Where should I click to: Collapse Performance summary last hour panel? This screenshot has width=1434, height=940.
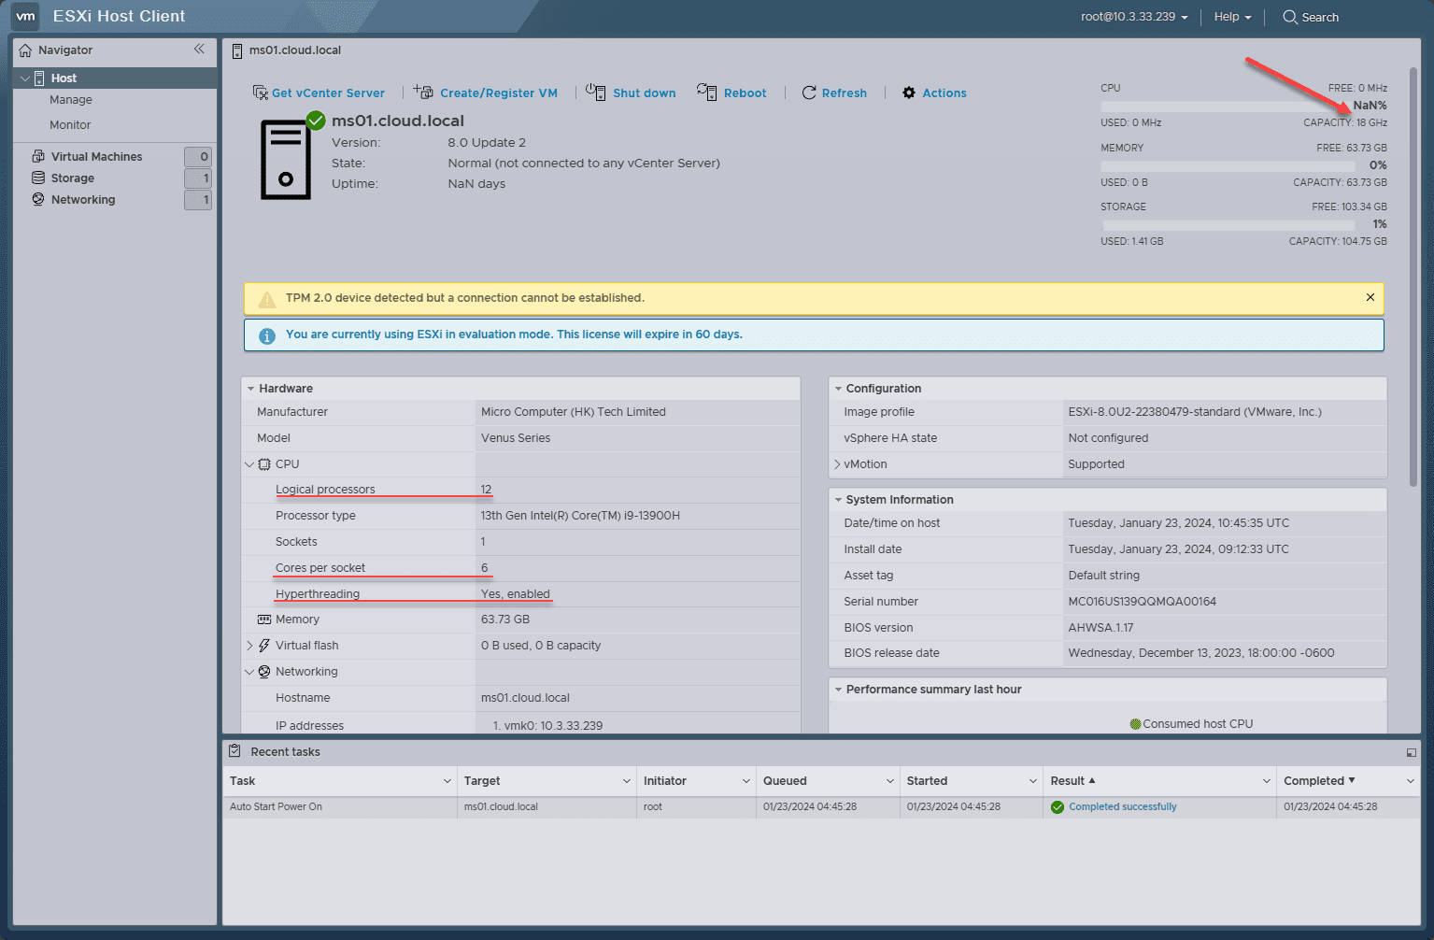pos(838,690)
